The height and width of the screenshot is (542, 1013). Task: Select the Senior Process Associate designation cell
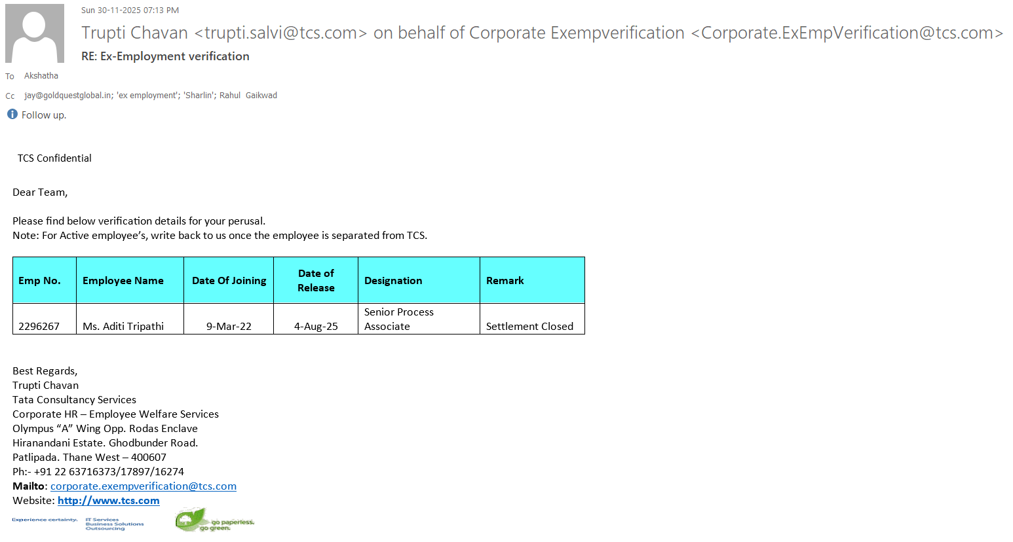[x=398, y=319]
